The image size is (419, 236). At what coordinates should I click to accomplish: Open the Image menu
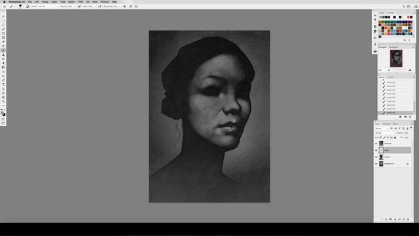45,2
